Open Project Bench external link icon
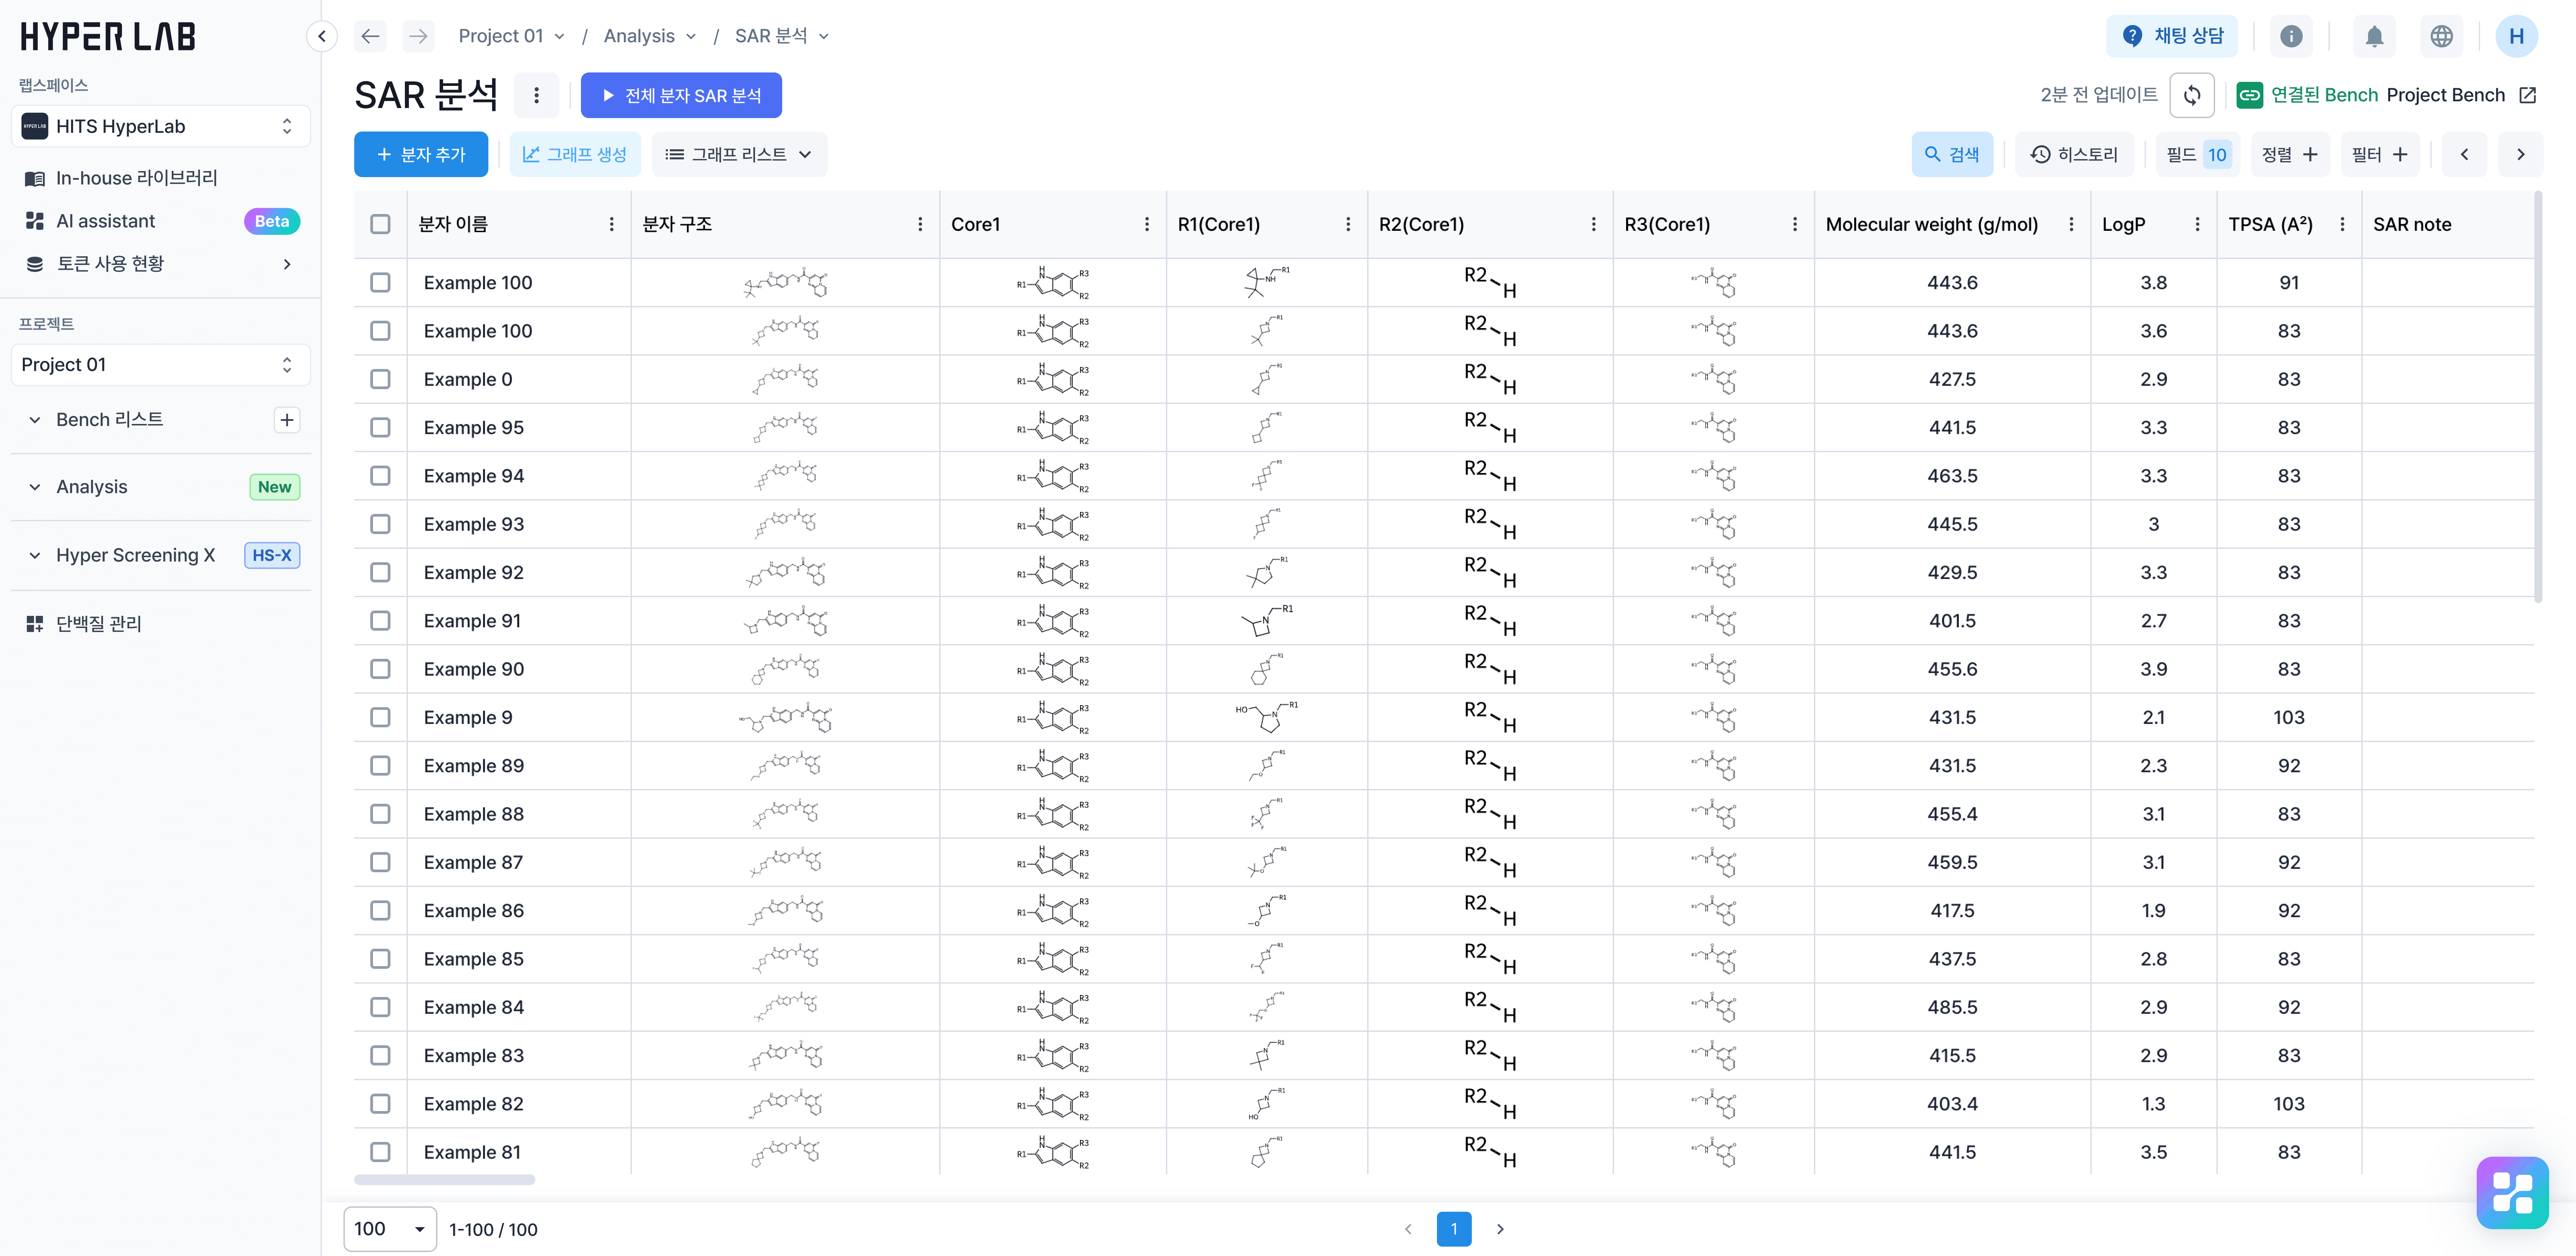The width and height of the screenshot is (2576, 1256). coord(2527,95)
